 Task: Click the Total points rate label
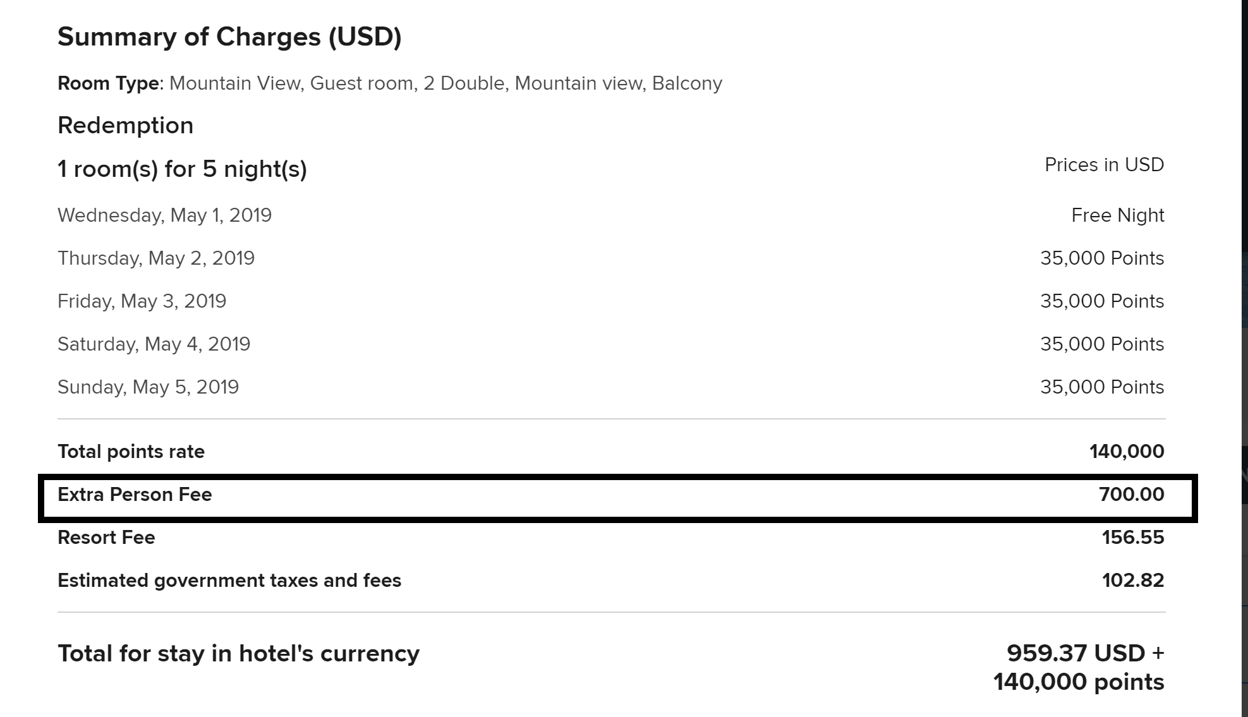click(131, 452)
